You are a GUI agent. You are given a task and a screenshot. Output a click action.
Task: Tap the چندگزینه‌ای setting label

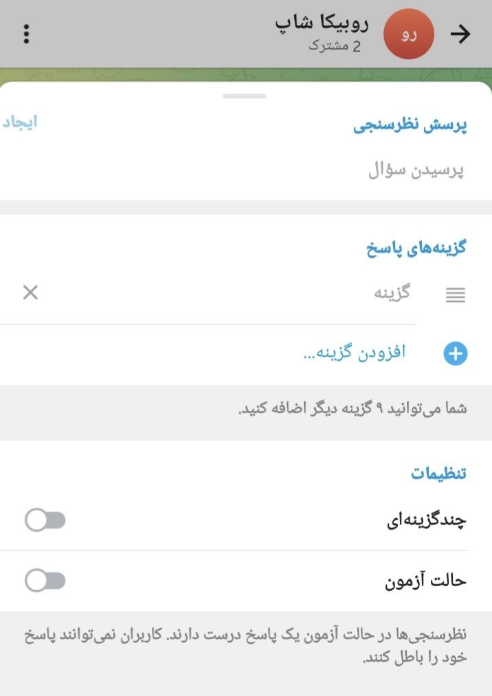[427, 521]
